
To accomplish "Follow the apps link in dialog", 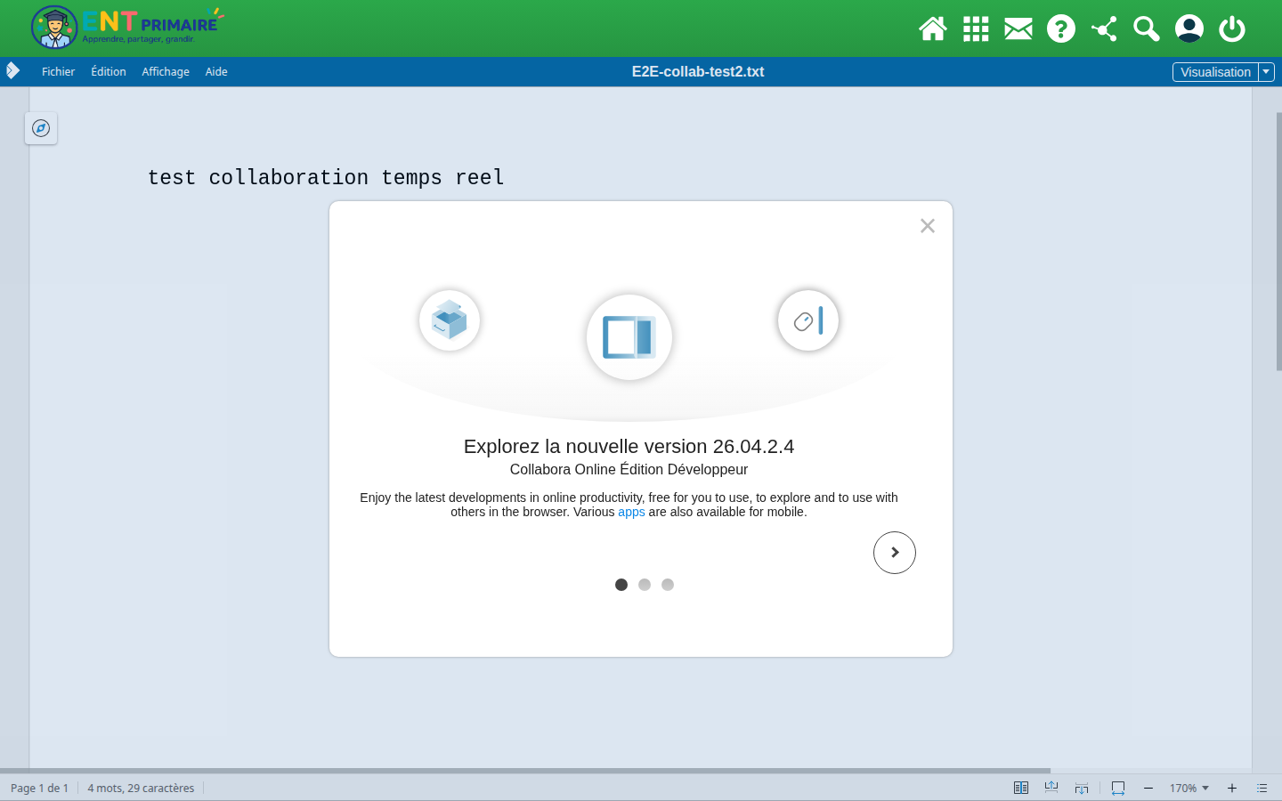I will (631, 512).
